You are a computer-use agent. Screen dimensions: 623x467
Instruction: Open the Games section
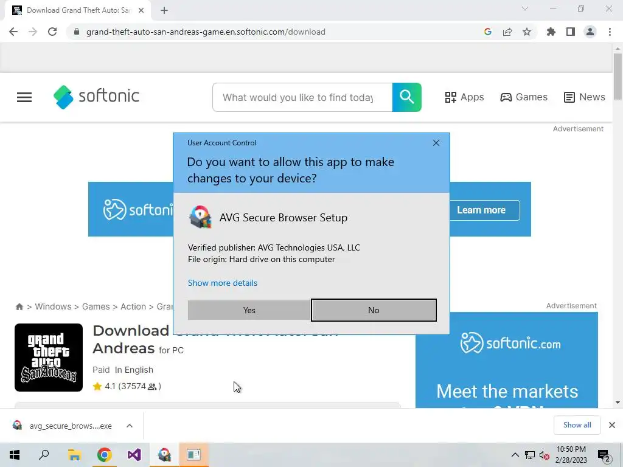tap(524, 97)
